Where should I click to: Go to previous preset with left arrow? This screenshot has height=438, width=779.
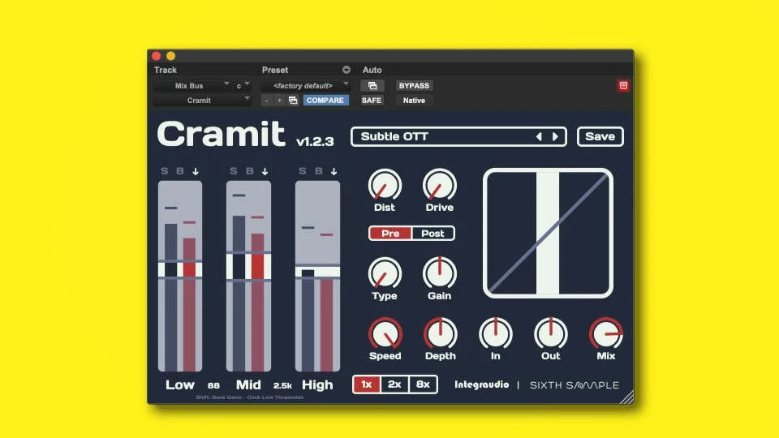pyautogui.click(x=539, y=136)
